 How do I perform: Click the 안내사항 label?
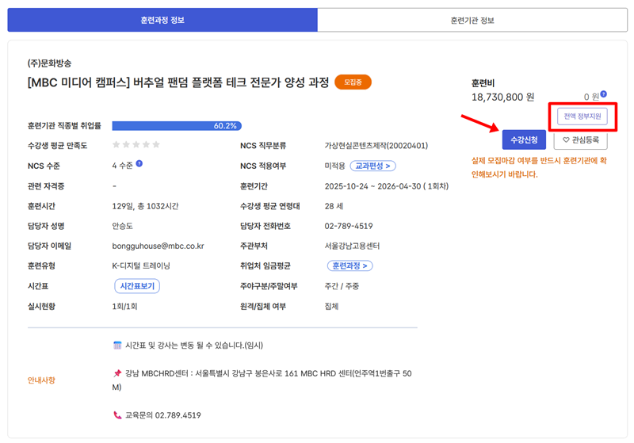pos(41,380)
